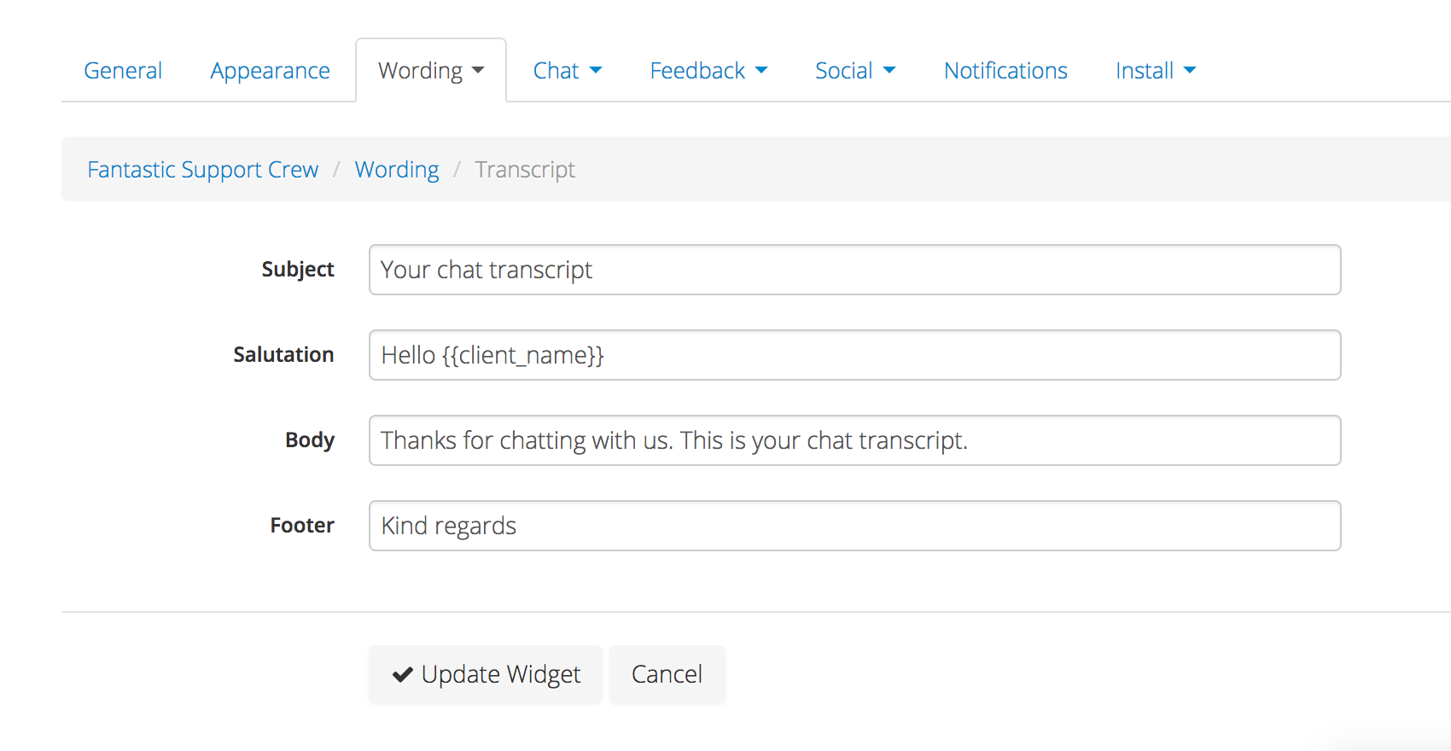Click the Footer field label

point(302,526)
